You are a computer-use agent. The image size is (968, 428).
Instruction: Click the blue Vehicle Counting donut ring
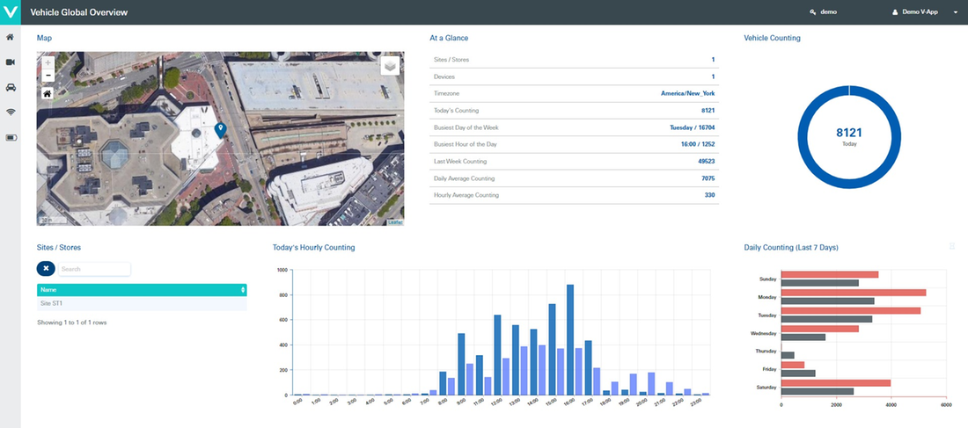pos(803,137)
